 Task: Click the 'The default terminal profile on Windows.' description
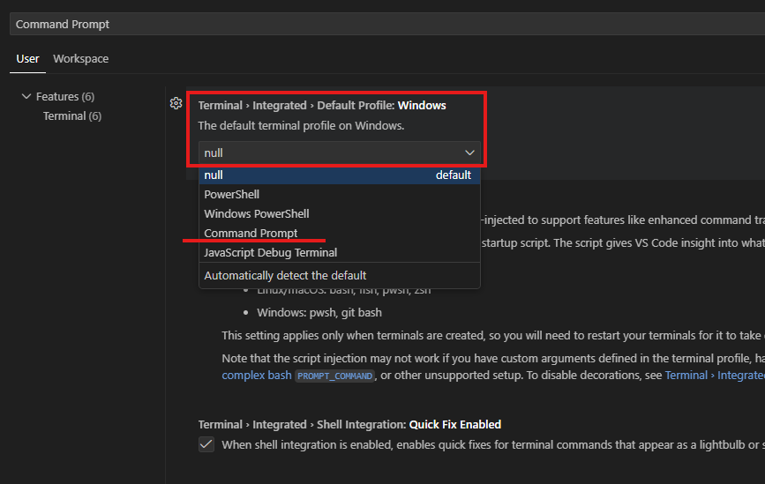tap(301, 126)
